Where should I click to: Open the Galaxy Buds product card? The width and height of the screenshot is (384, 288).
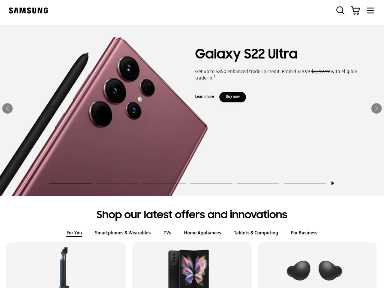pos(318,265)
